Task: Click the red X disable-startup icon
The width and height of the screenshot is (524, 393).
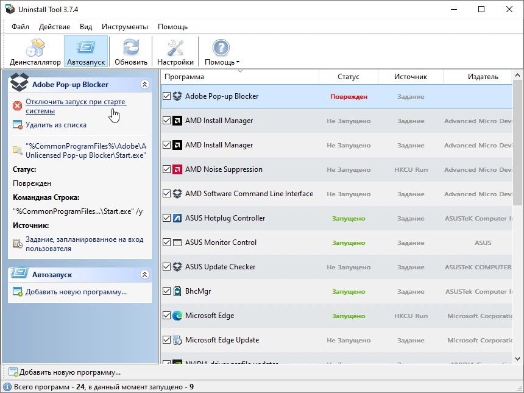Action: click(18, 106)
